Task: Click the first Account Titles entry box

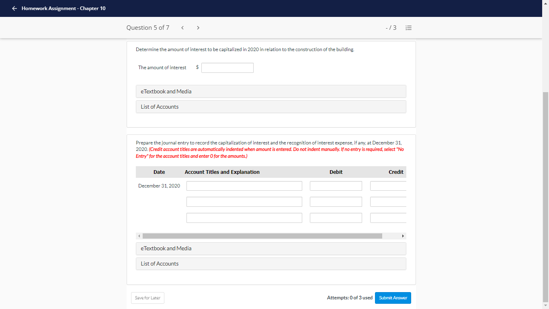Action: point(244,185)
